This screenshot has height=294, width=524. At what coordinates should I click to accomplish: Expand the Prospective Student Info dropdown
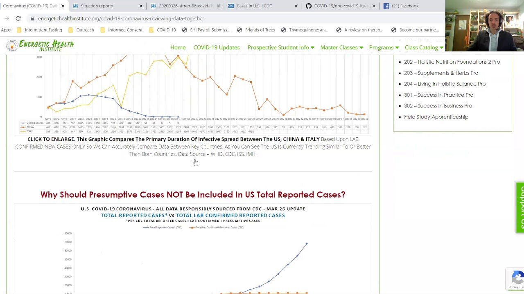281,47
